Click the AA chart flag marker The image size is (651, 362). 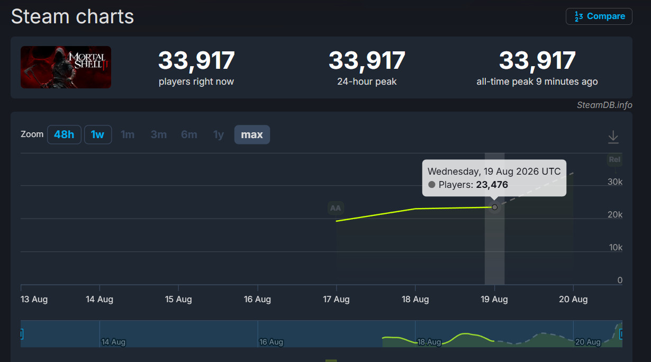(x=336, y=209)
